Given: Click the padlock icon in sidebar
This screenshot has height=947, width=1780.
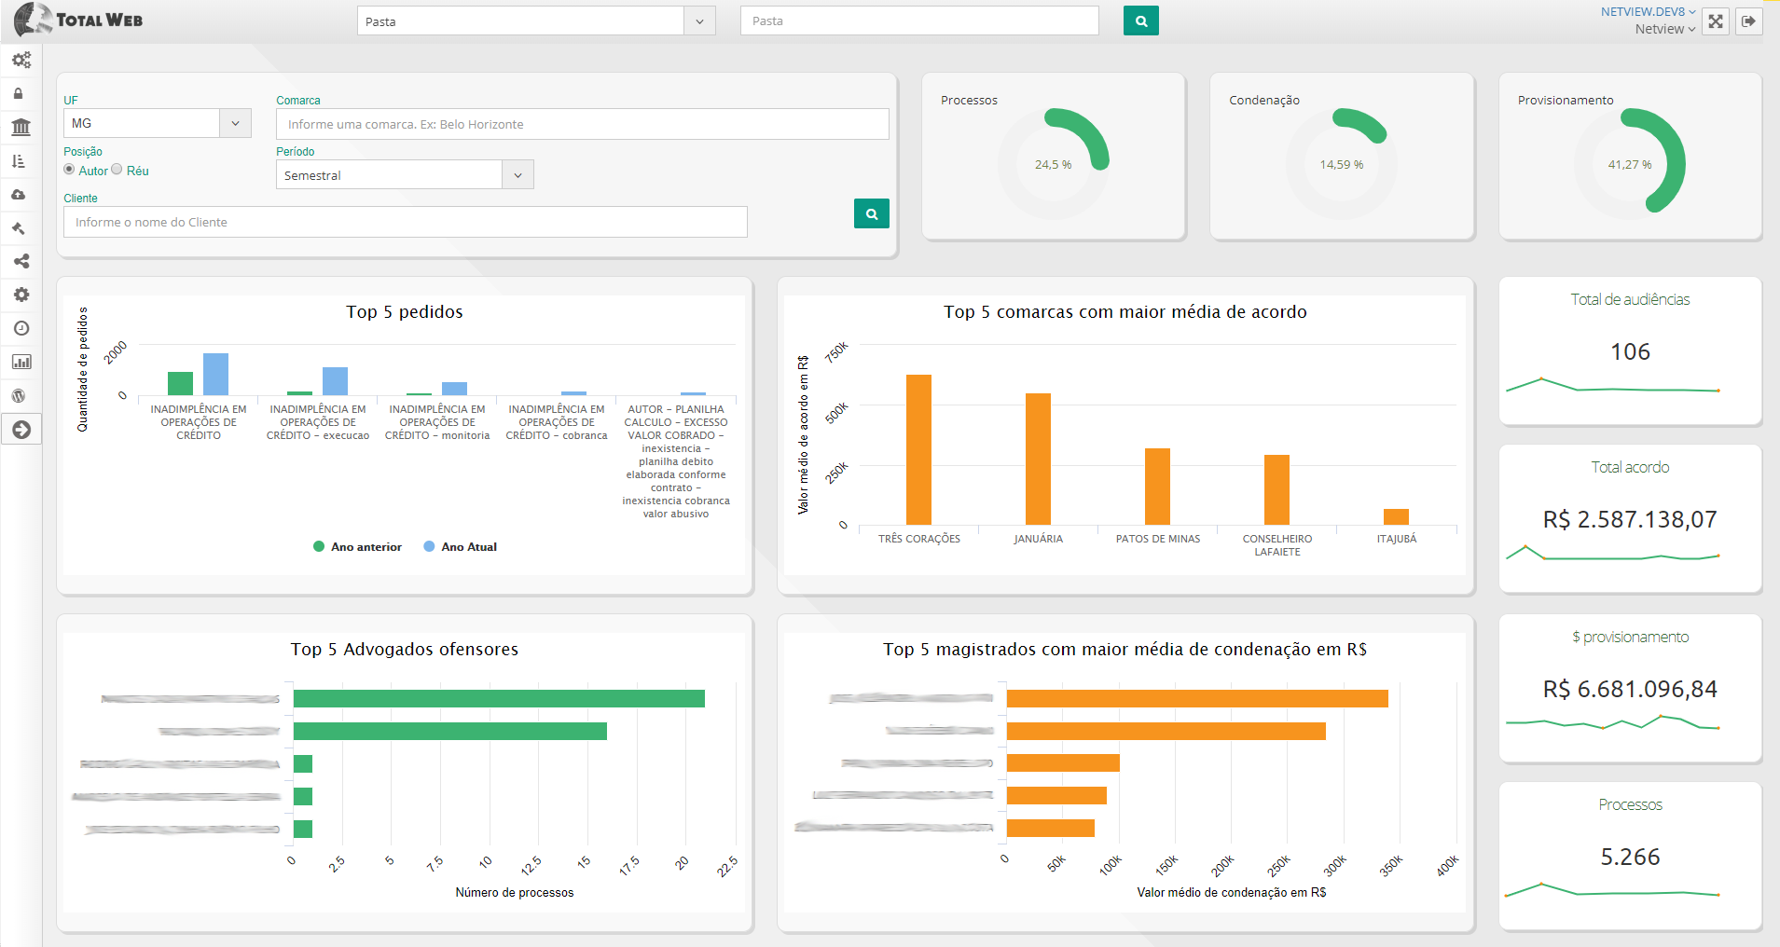Looking at the screenshot, I should pyautogui.click(x=18, y=93).
